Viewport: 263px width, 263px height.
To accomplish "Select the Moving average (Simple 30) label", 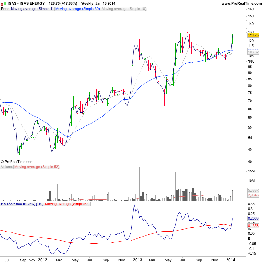I will (x=78, y=9).
